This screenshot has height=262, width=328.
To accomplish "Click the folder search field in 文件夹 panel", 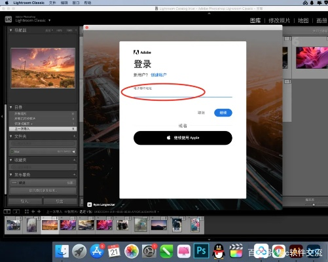I will (x=43, y=143).
